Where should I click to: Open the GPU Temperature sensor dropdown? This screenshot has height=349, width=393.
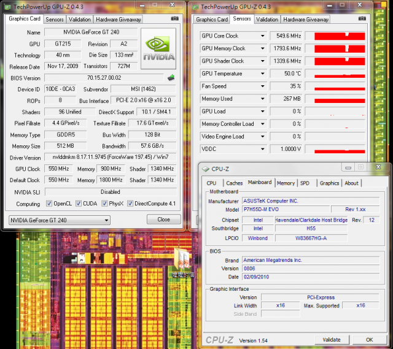[x=262, y=74]
